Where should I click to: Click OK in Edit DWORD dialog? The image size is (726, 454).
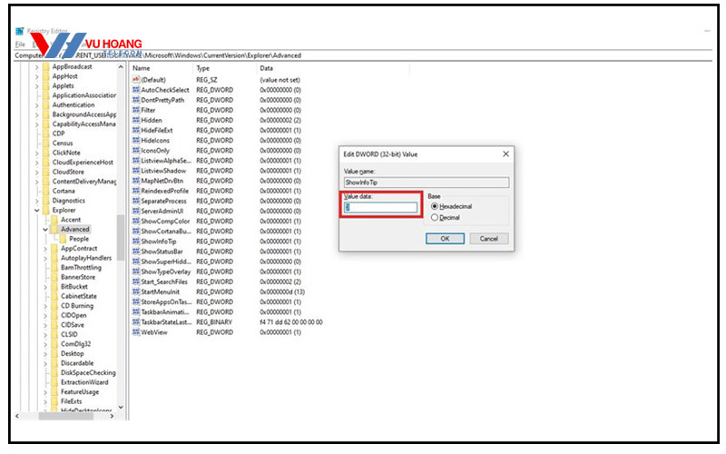click(x=445, y=239)
